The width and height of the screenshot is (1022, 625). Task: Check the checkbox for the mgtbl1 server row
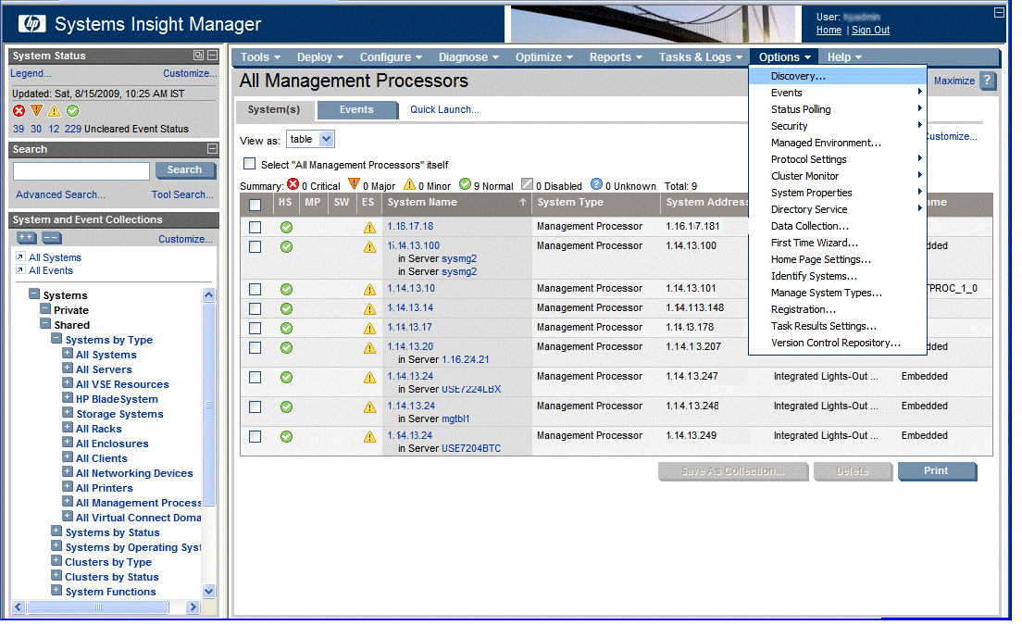(x=255, y=406)
